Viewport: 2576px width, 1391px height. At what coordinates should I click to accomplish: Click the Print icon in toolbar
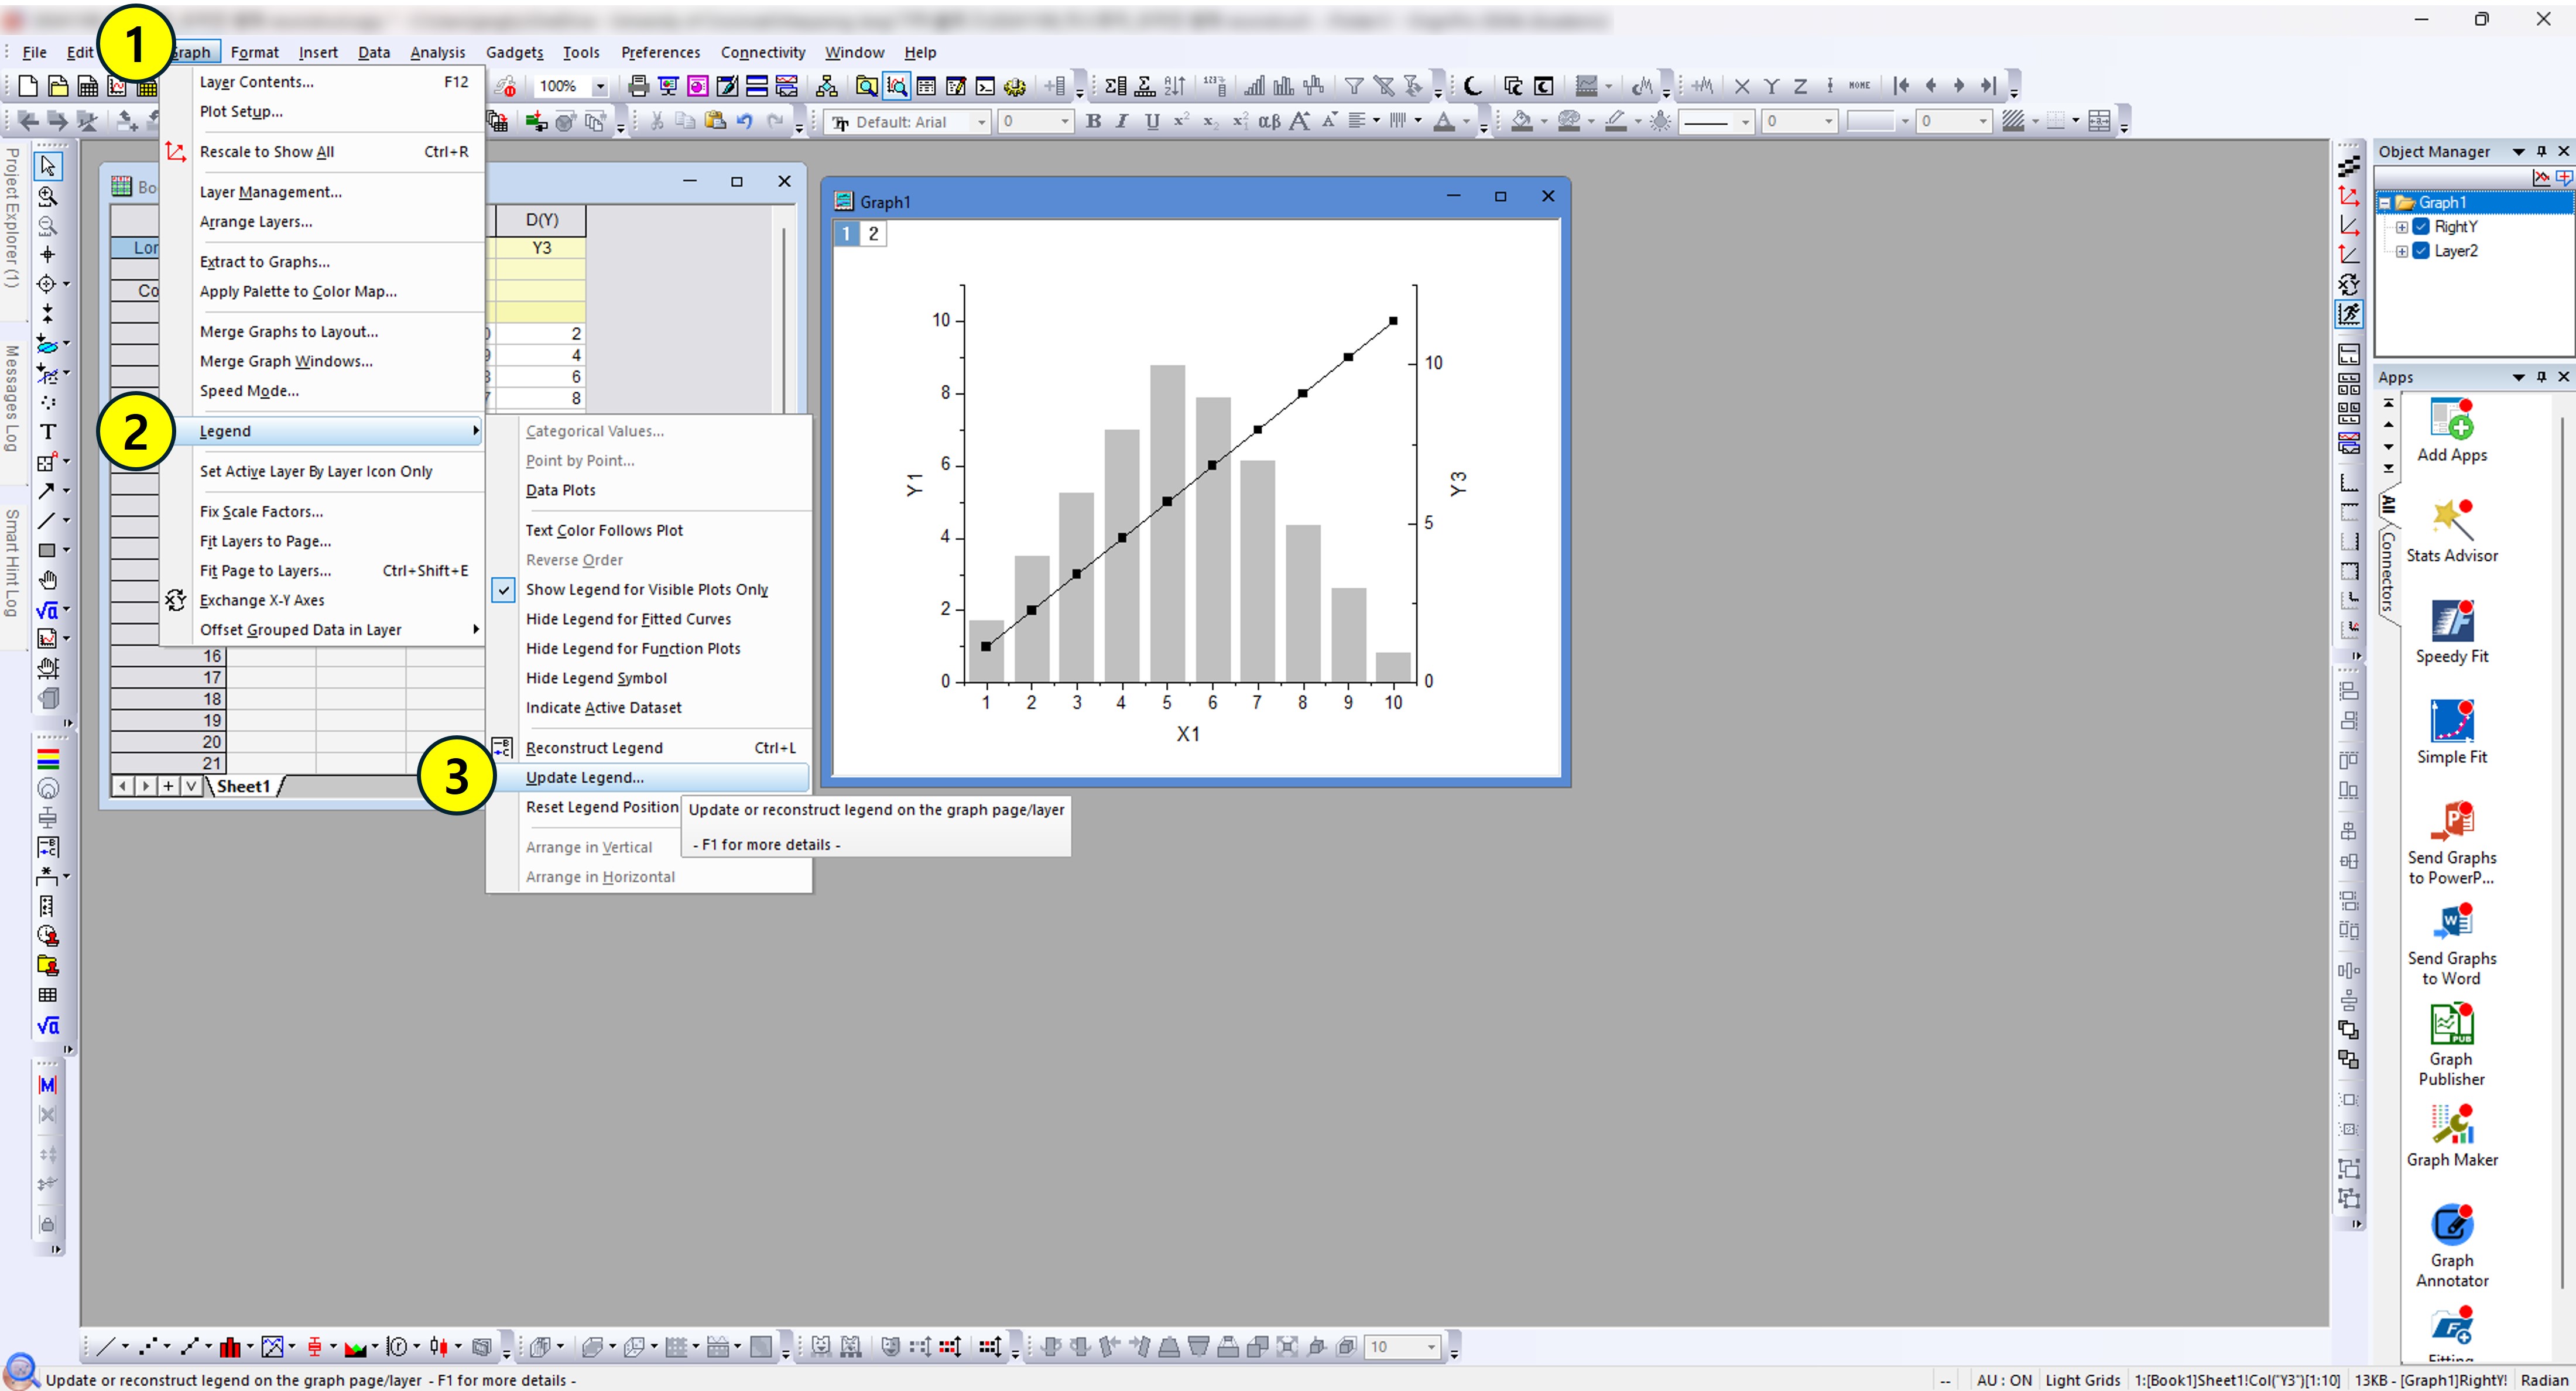coord(638,86)
